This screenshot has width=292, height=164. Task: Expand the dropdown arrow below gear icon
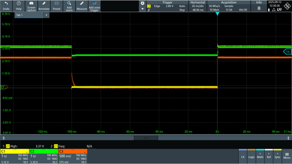click(142, 9)
